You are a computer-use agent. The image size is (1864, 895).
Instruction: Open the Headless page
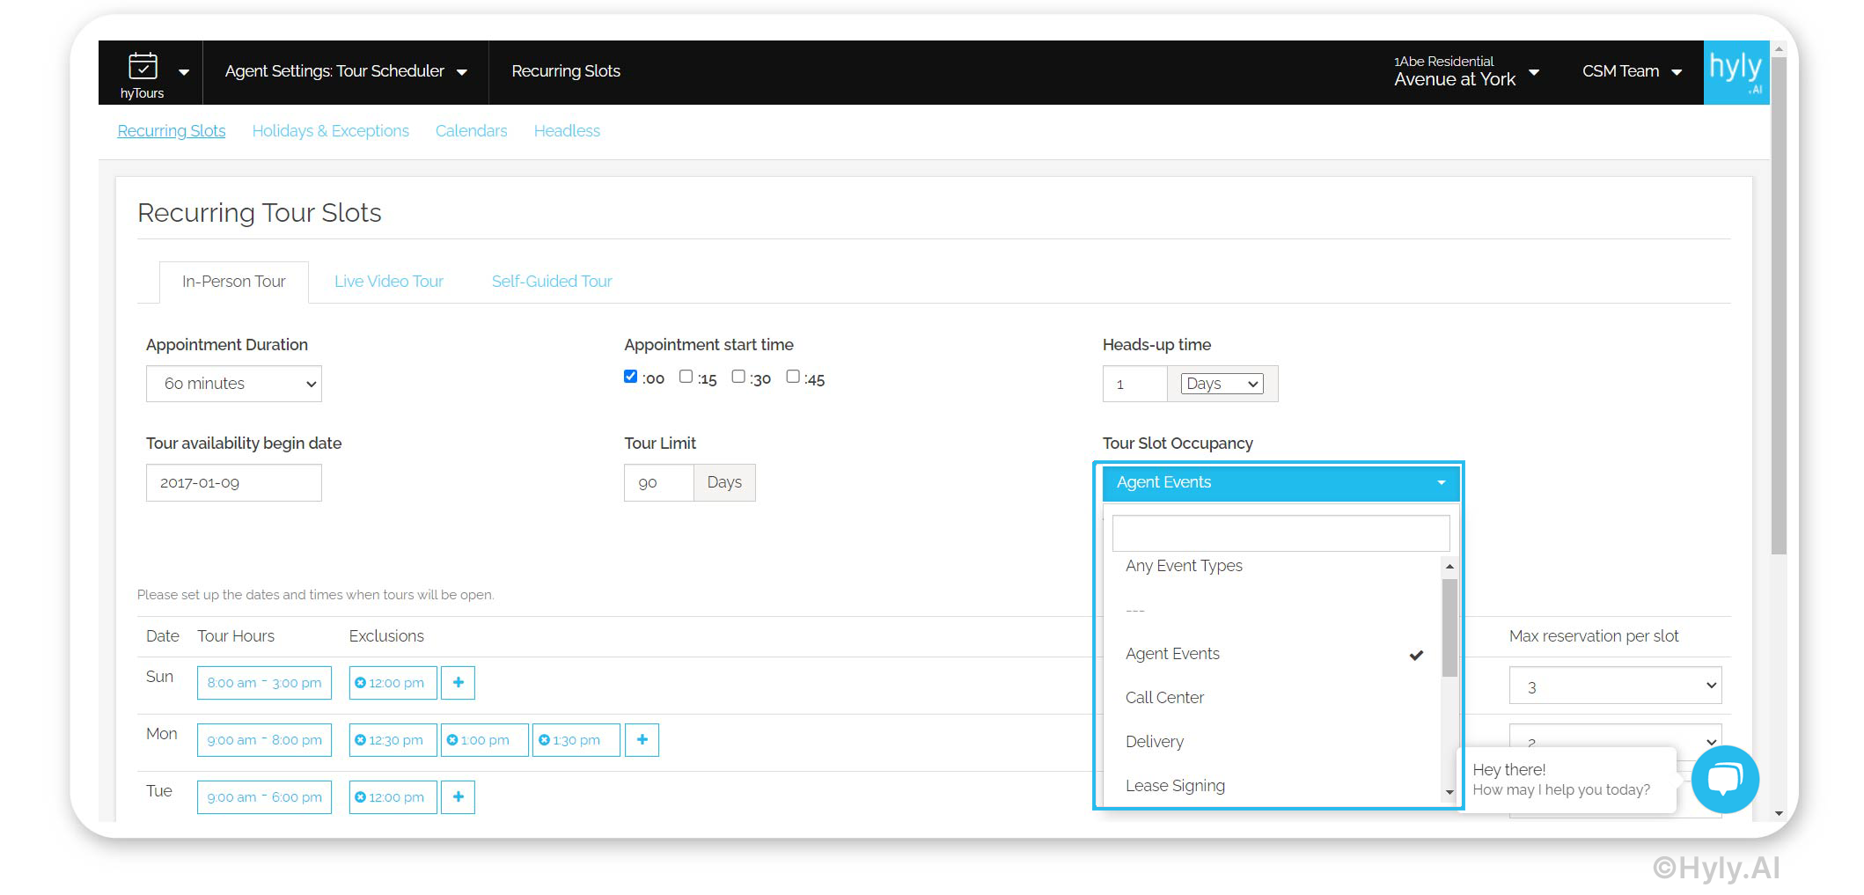(567, 131)
